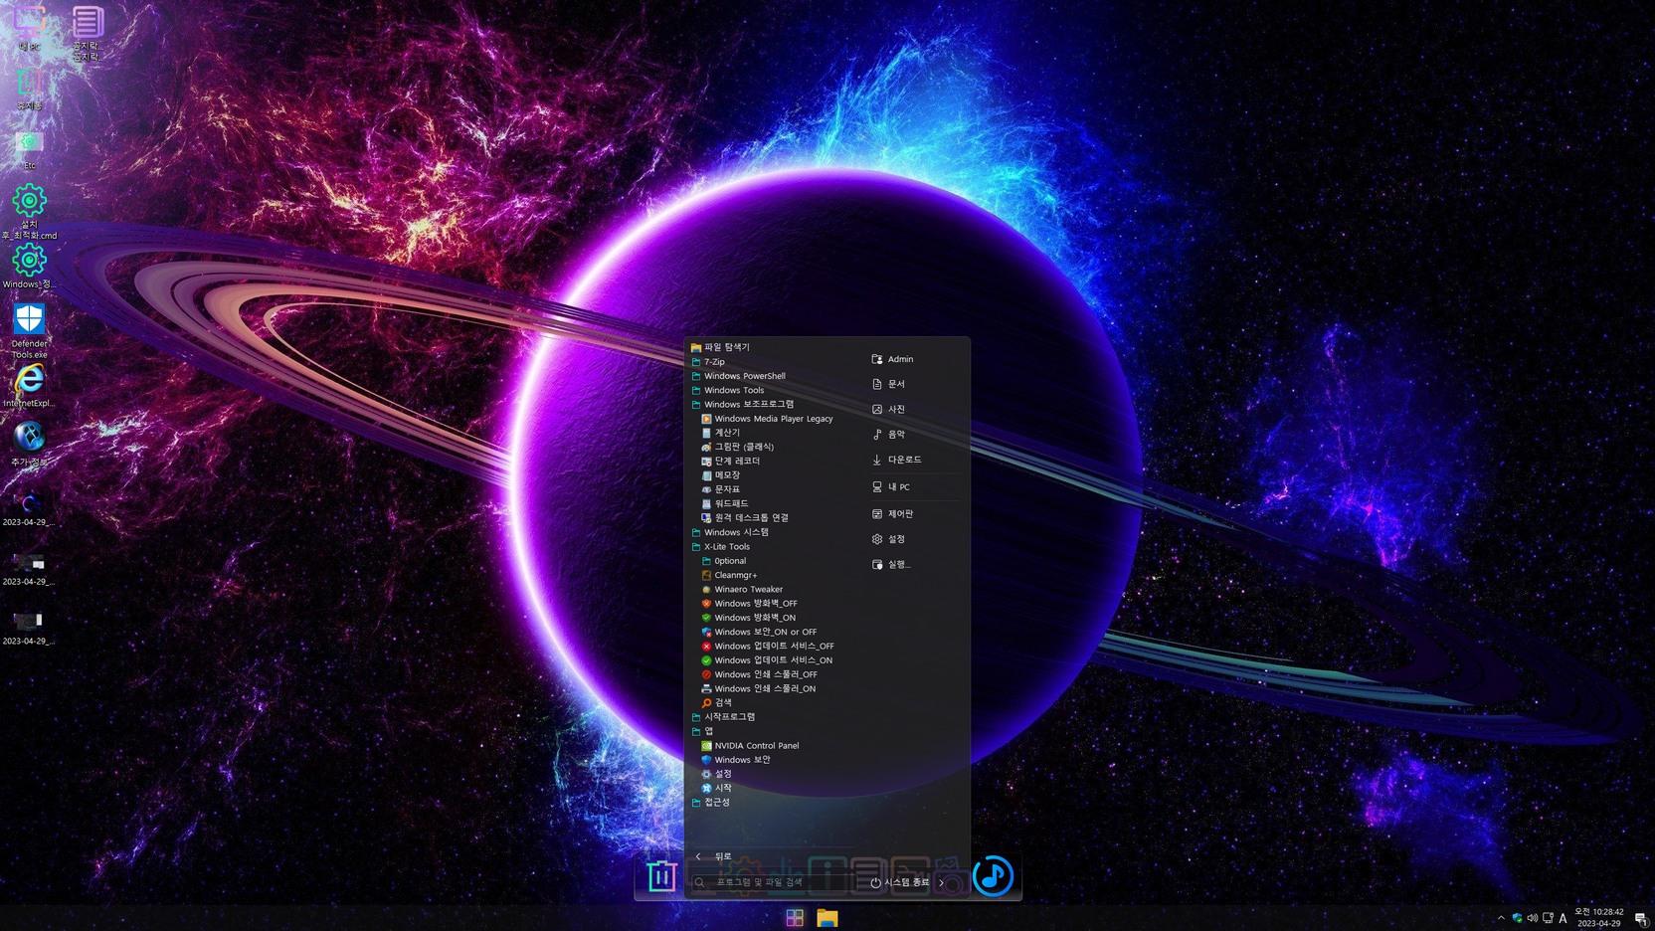Run Windows 업데이트 서비스_ON entry
The image size is (1655, 931).
click(767, 659)
